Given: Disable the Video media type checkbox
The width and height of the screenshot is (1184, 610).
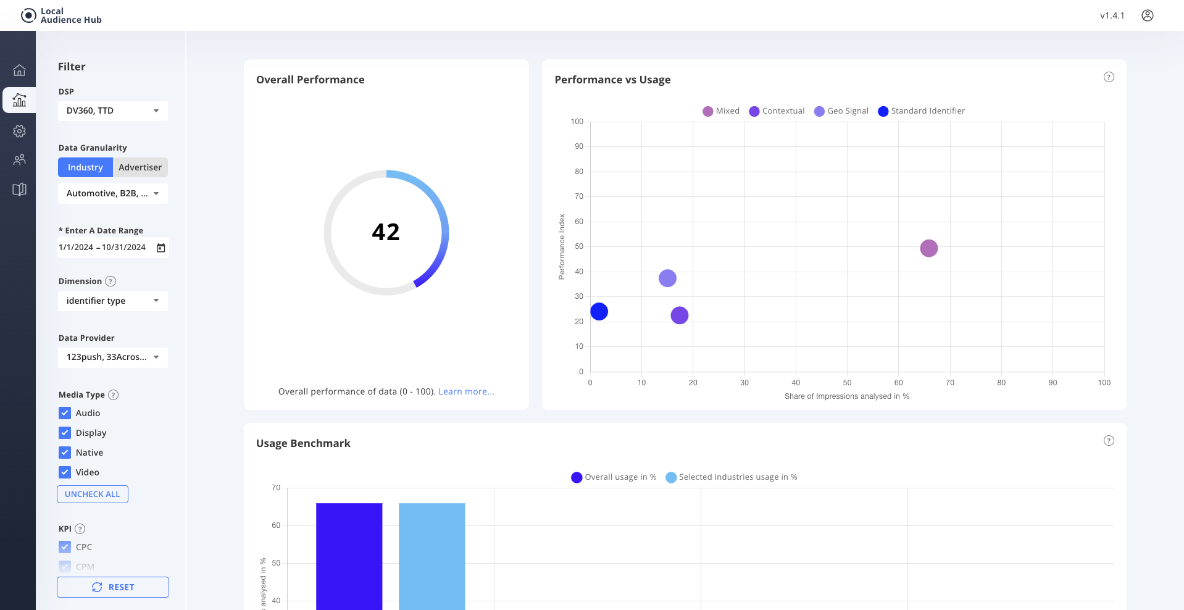Looking at the screenshot, I should 65,472.
